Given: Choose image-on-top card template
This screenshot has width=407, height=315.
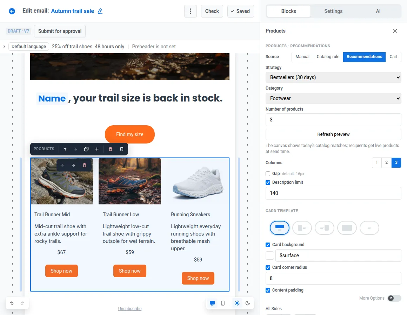Looking at the screenshot, I should click(280, 228).
